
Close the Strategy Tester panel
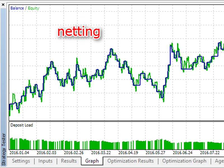3,4
